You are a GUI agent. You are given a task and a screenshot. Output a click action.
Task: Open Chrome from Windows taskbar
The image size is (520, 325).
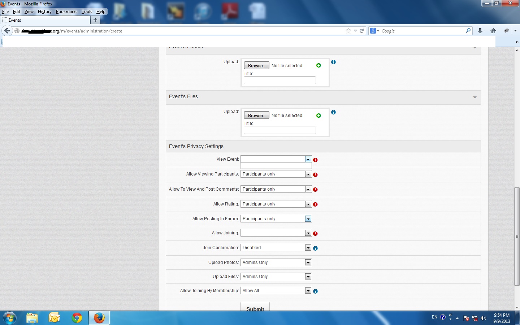(77, 318)
